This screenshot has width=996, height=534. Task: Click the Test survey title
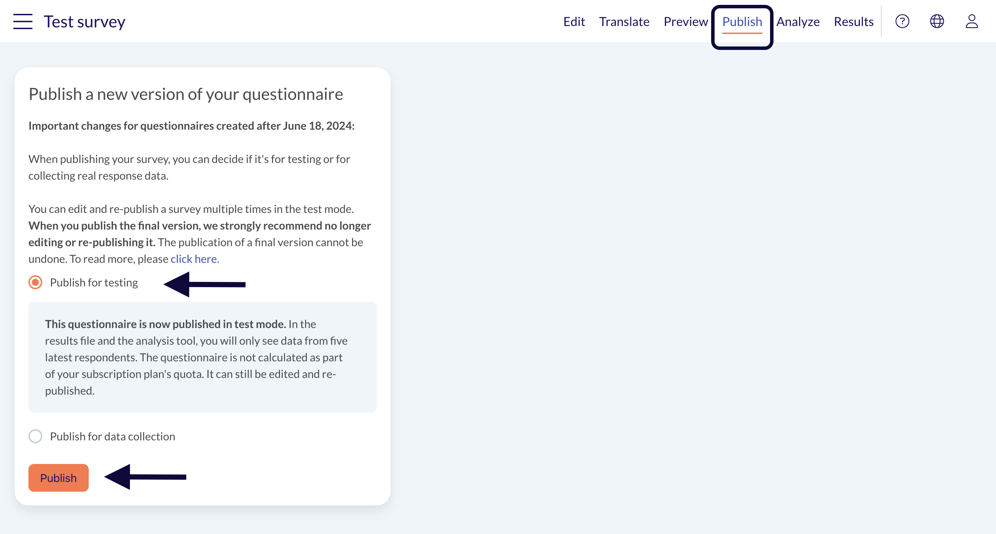(84, 21)
